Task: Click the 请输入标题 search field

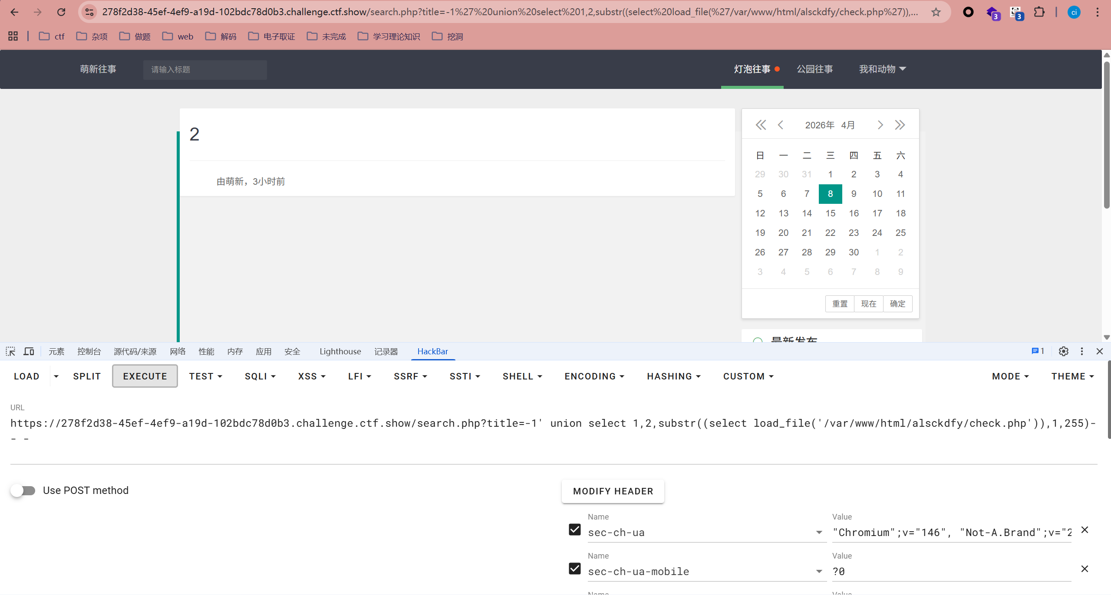Action: [x=205, y=69]
